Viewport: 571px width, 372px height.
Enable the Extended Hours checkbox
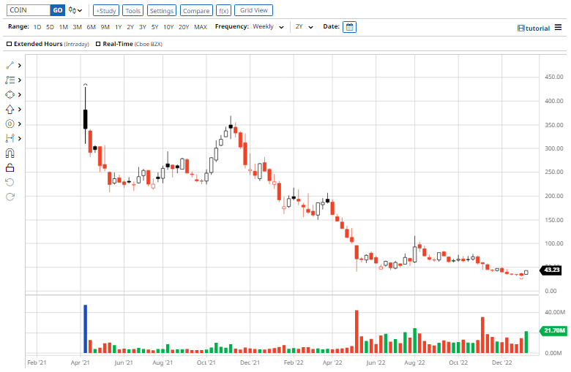pyautogui.click(x=9, y=44)
